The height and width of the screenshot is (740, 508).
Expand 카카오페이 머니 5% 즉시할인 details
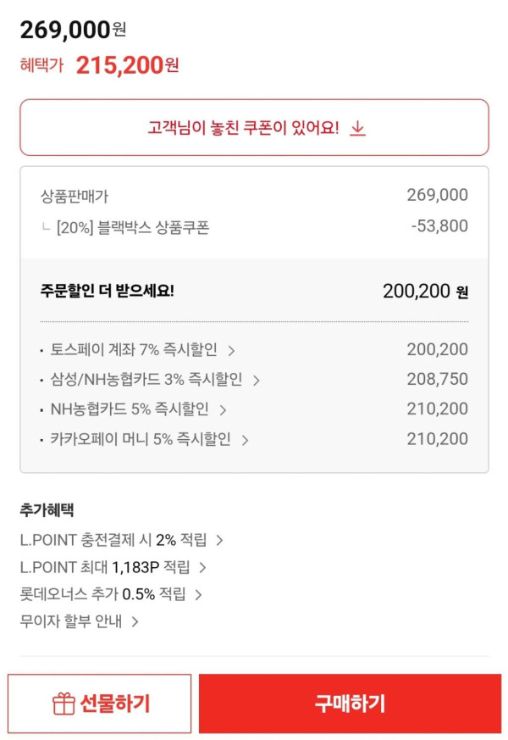[141, 440]
